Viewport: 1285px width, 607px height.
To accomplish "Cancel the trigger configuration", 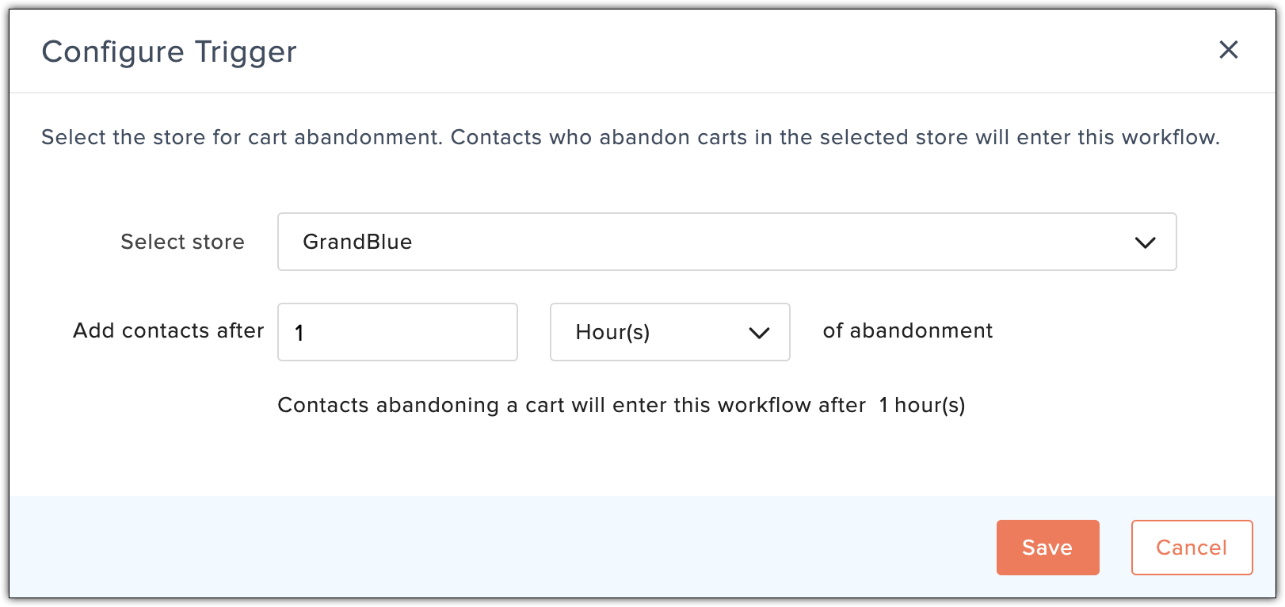I will coord(1192,548).
